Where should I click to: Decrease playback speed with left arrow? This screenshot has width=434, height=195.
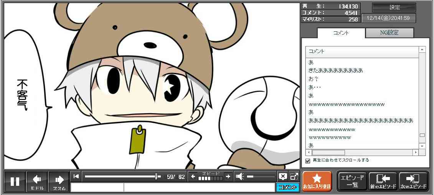tap(193, 176)
